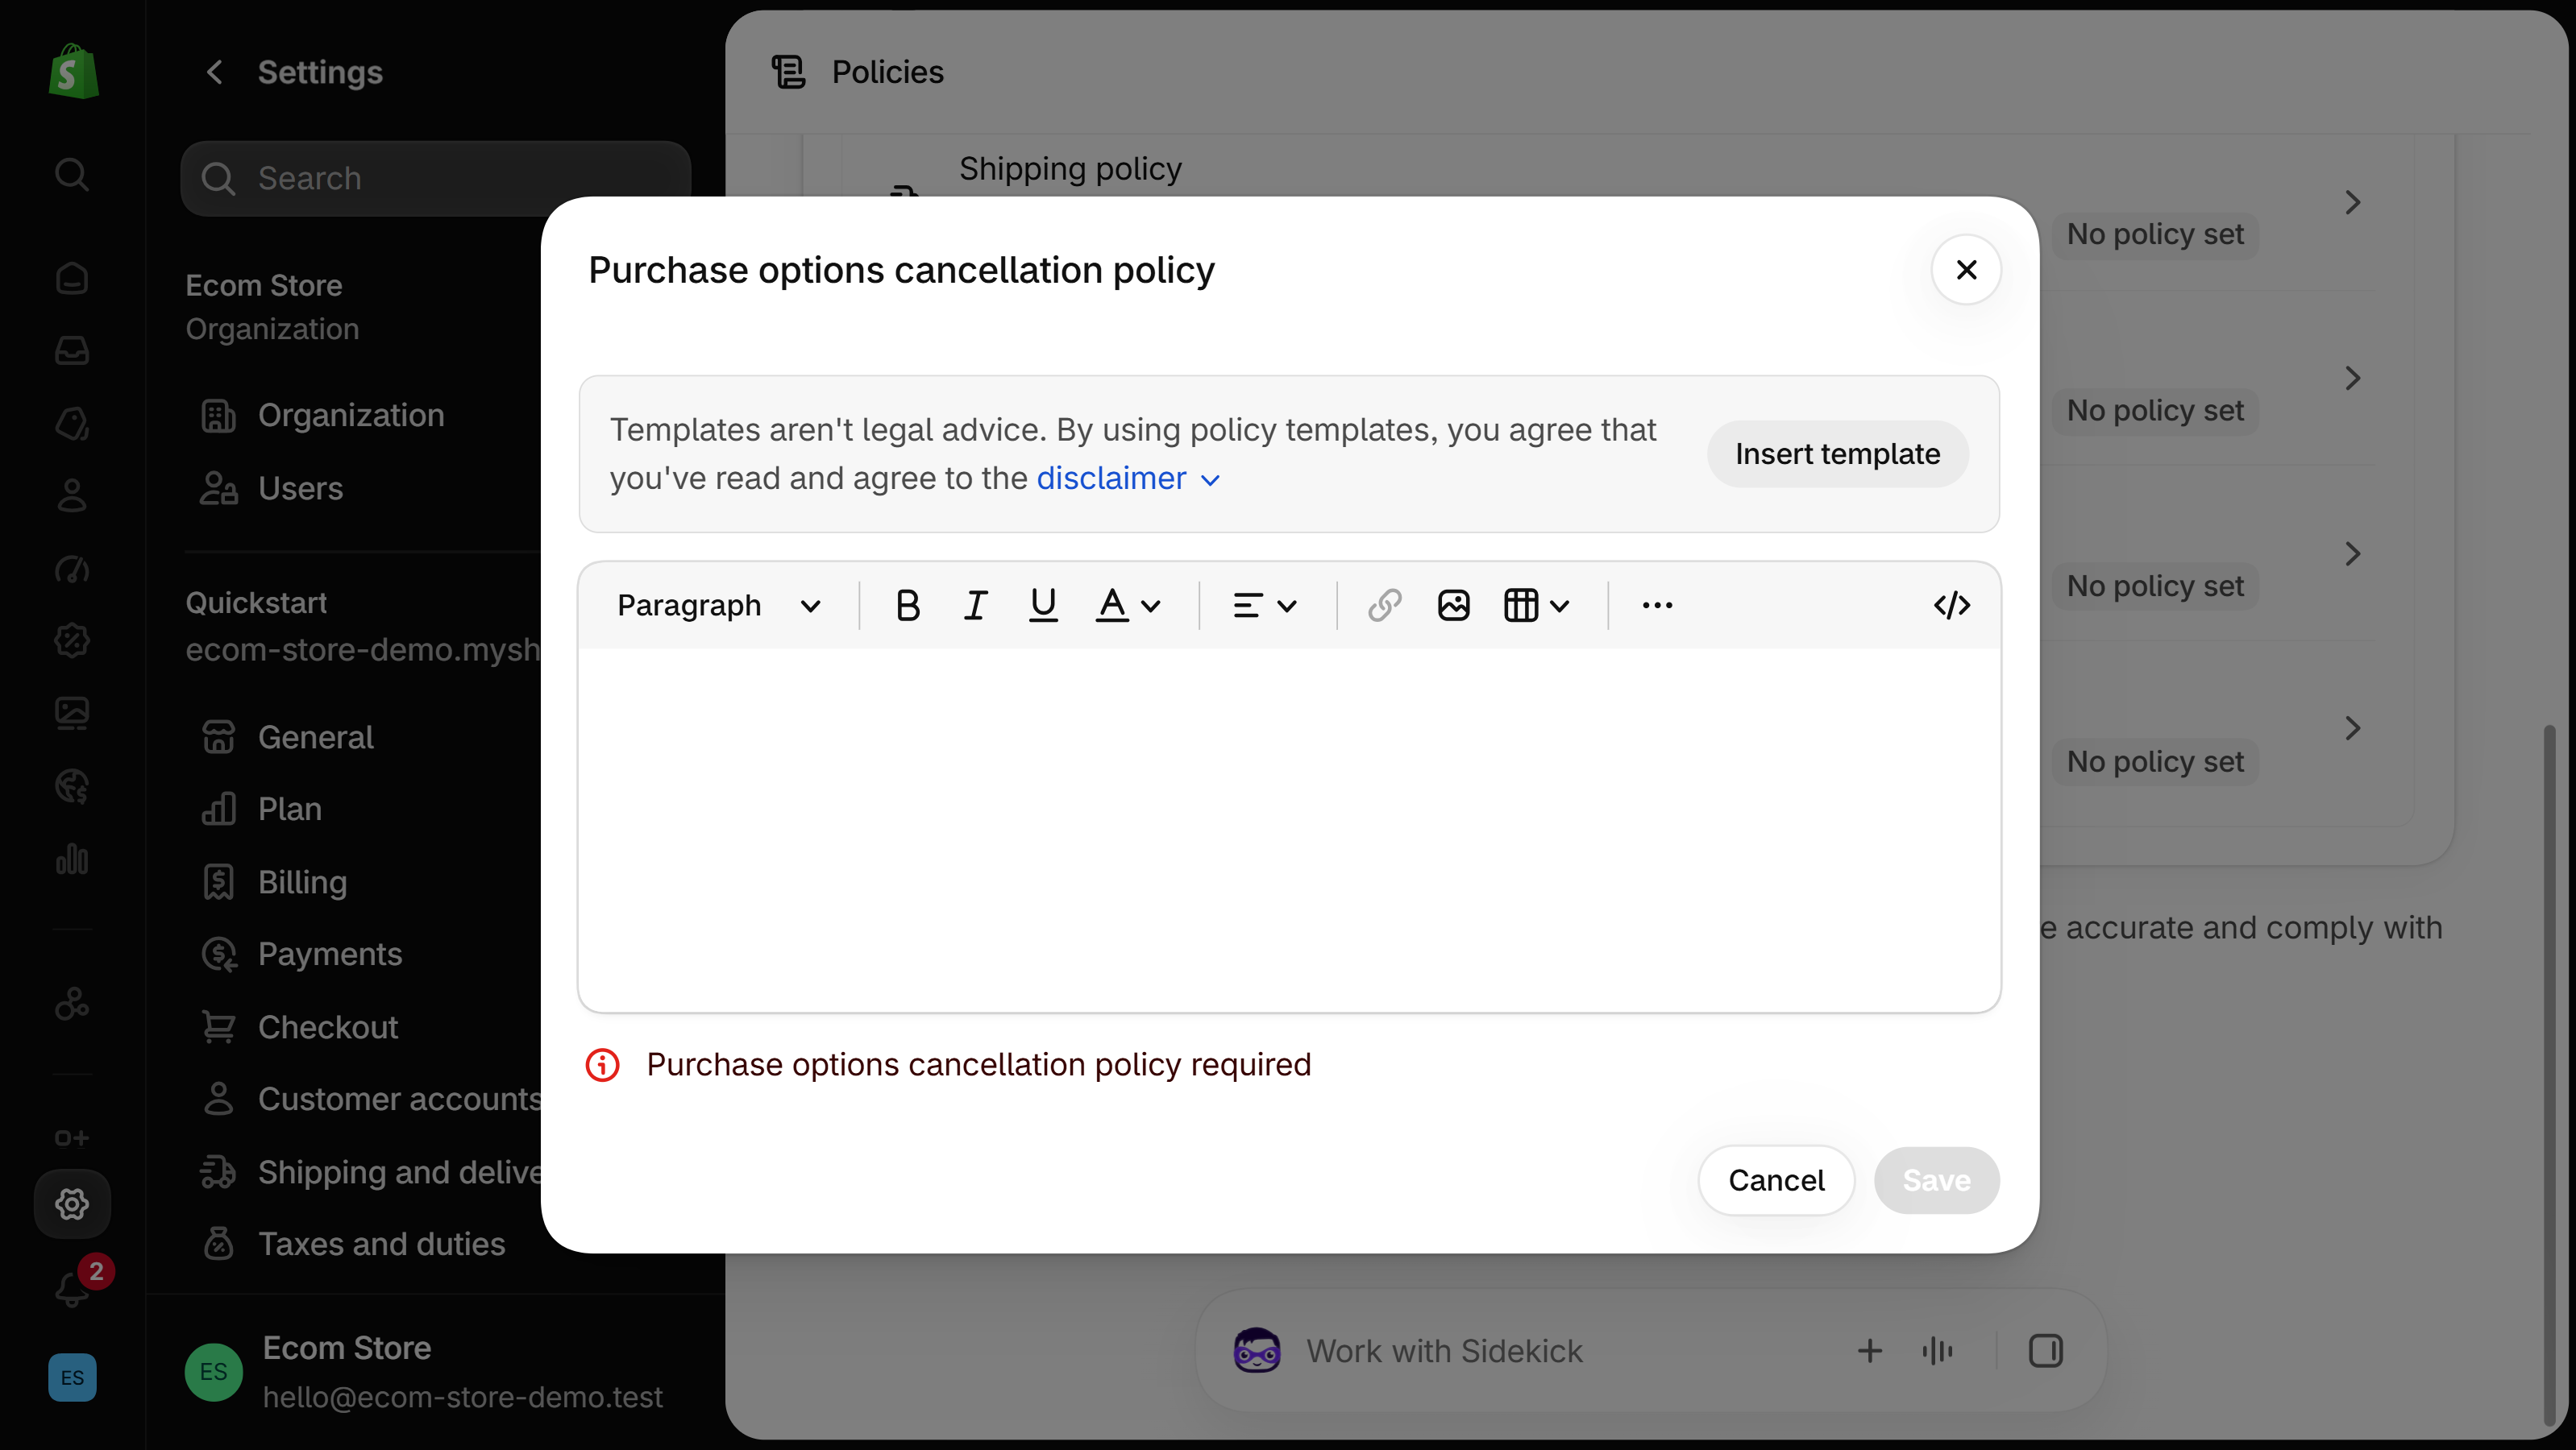Open Organization settings
2576x1450 pixels.
[x=351, y=415]
